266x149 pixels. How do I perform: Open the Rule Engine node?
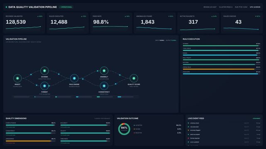[74, 78]
